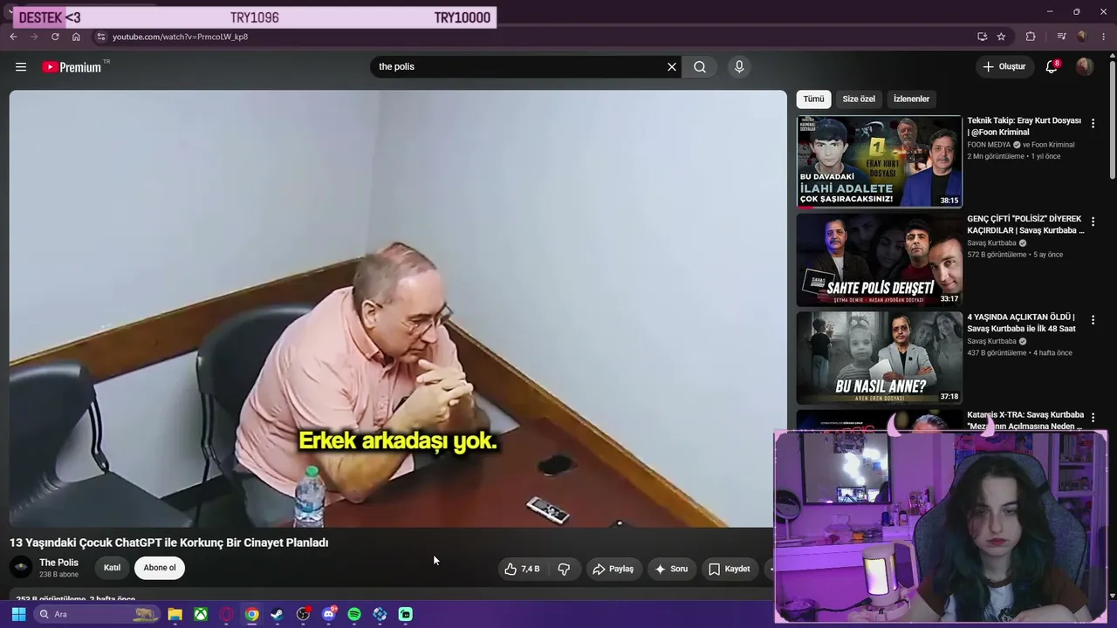This screenshot has width=1117, height=628.
Task: Like the video (7,4 B)
Action: 522,569
